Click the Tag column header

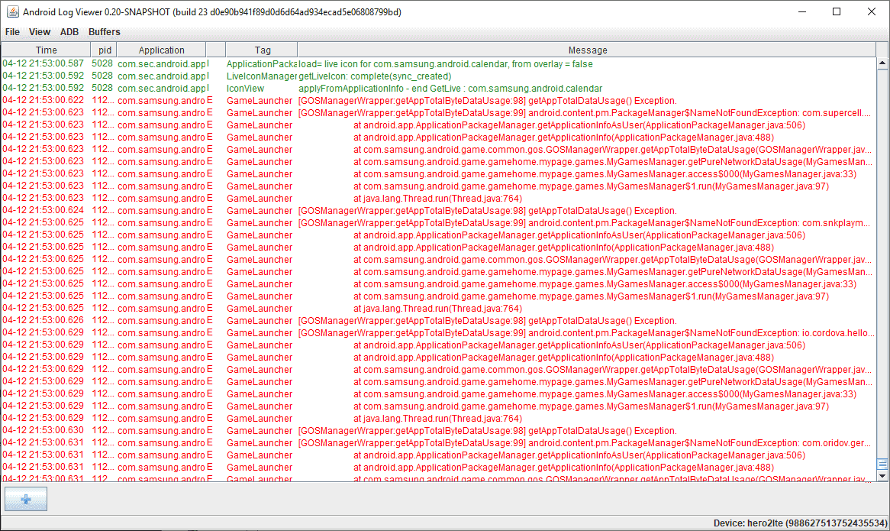tap(263, 50)
